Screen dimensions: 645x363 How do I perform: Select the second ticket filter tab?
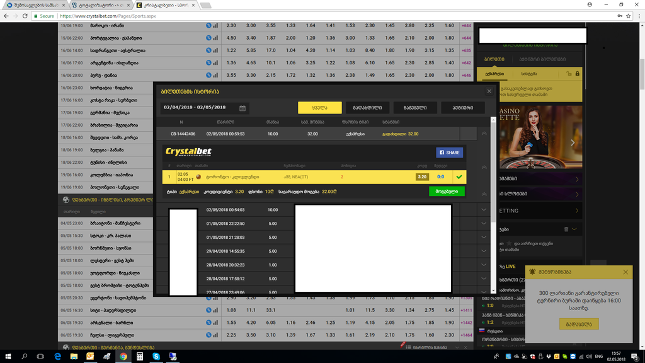click(367, 107)
